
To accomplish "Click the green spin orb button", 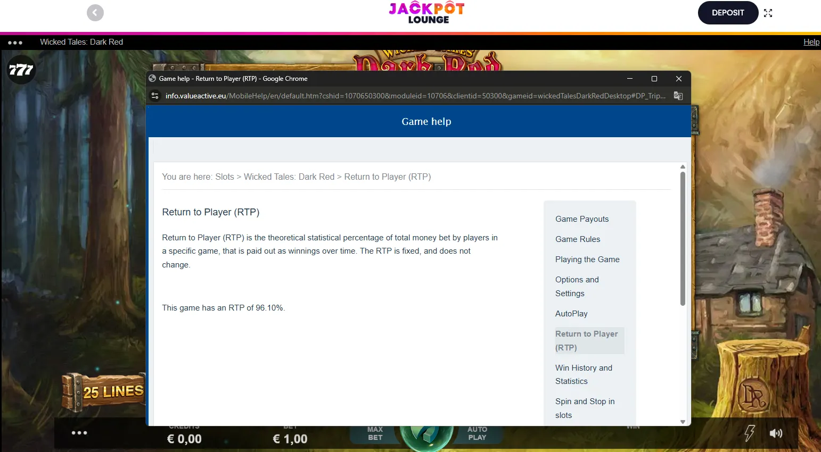I will 426,436.
